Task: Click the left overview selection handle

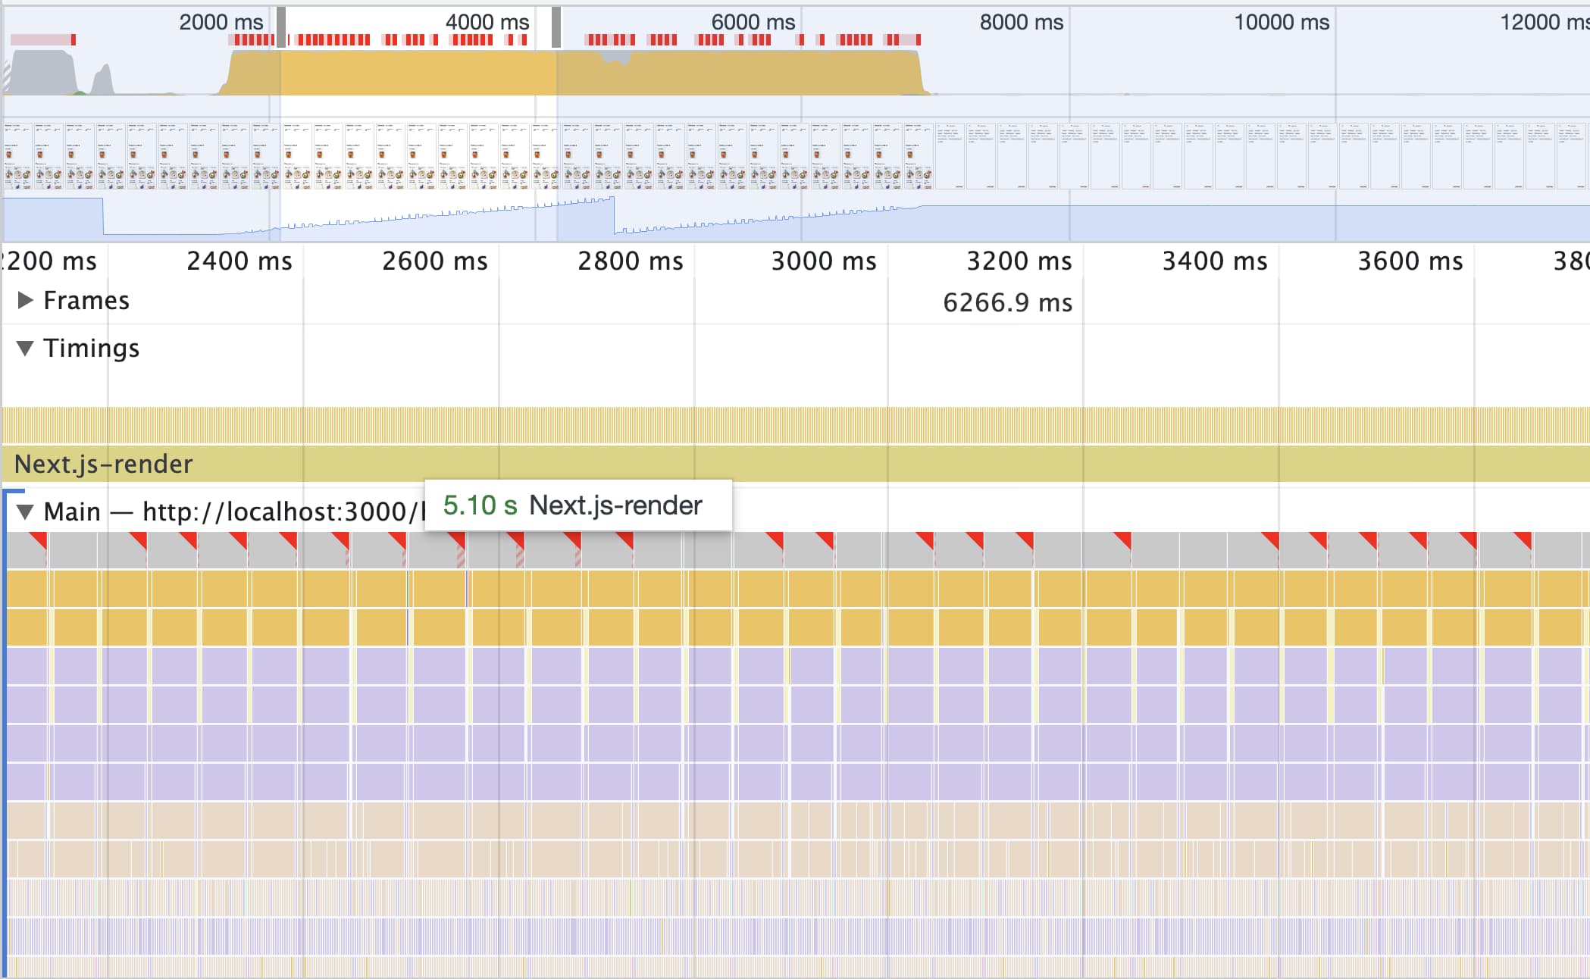Action: tap(281, 27)
